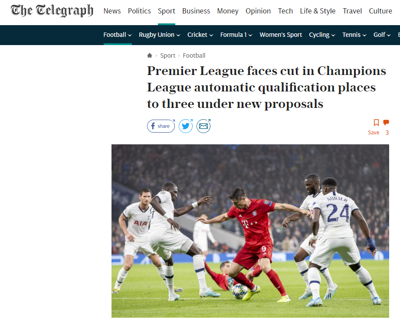Expand the Formula 1 dropdown

(236, 35)
